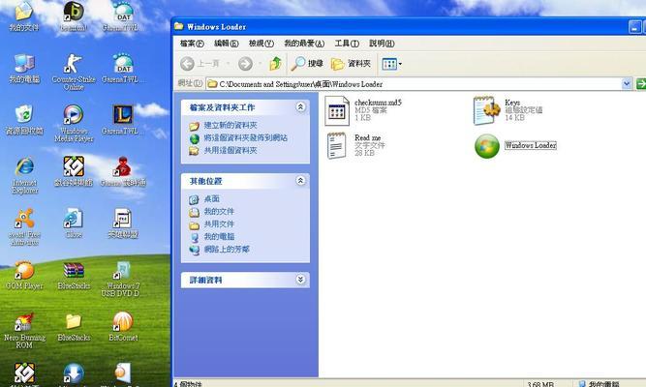Toggle the 資料夾 folders pane
This screenshot has width=646, height=387.
click(352, 64)
